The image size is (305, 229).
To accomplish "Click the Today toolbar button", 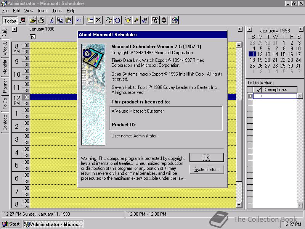I will point(10,21).
